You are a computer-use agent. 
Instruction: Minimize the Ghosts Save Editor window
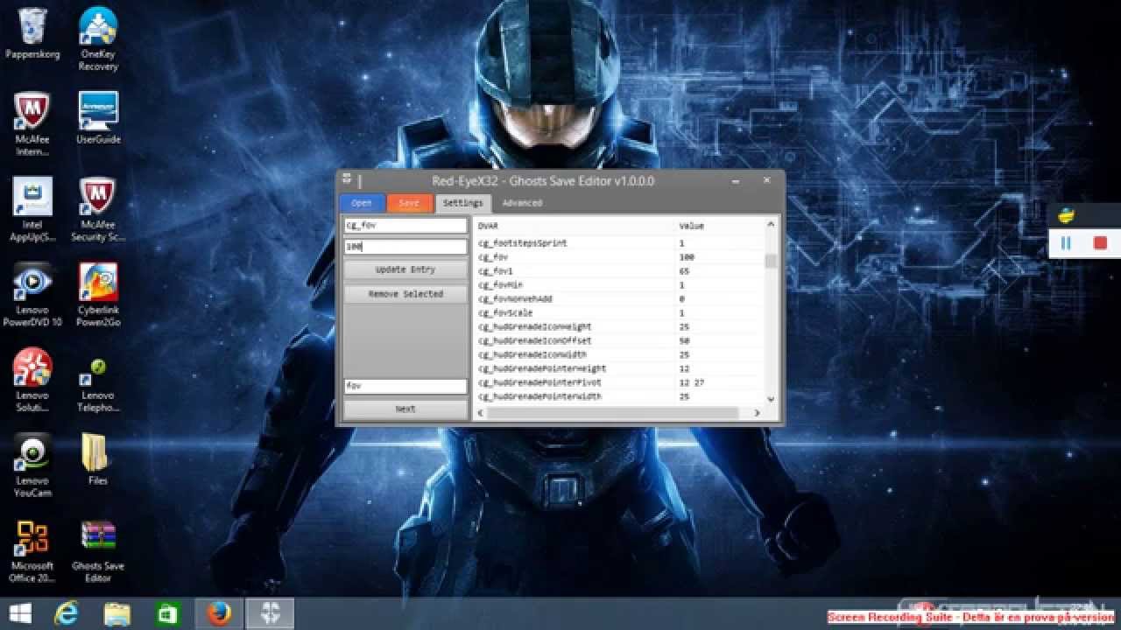pyautogui.click(x=737, y=180)
